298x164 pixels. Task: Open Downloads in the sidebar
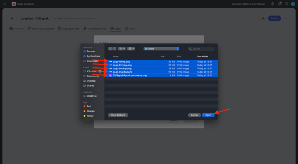[91, 61]
